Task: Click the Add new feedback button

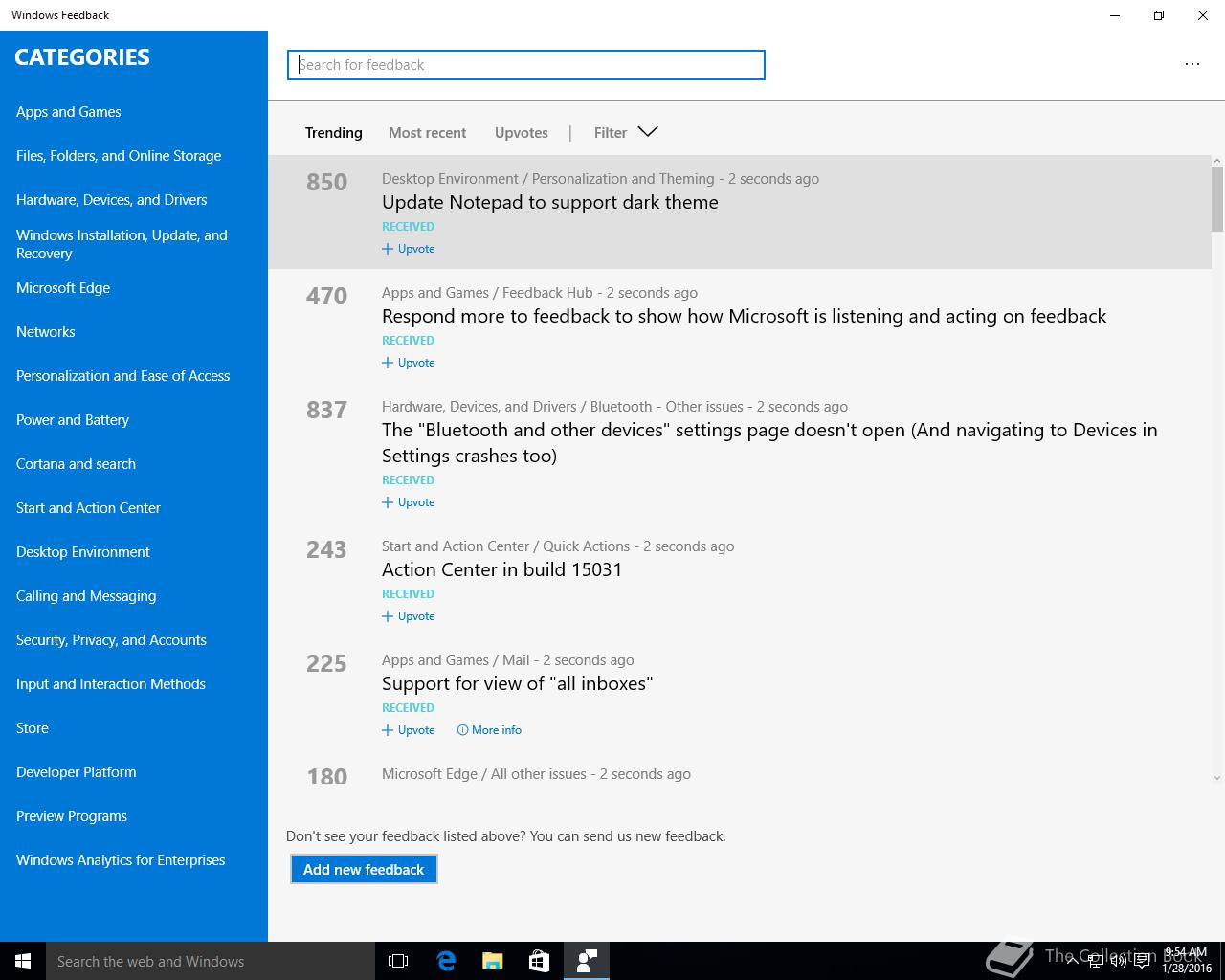Action: pos(364,869)
